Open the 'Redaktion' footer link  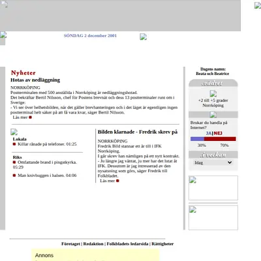[x=93, y=244]
